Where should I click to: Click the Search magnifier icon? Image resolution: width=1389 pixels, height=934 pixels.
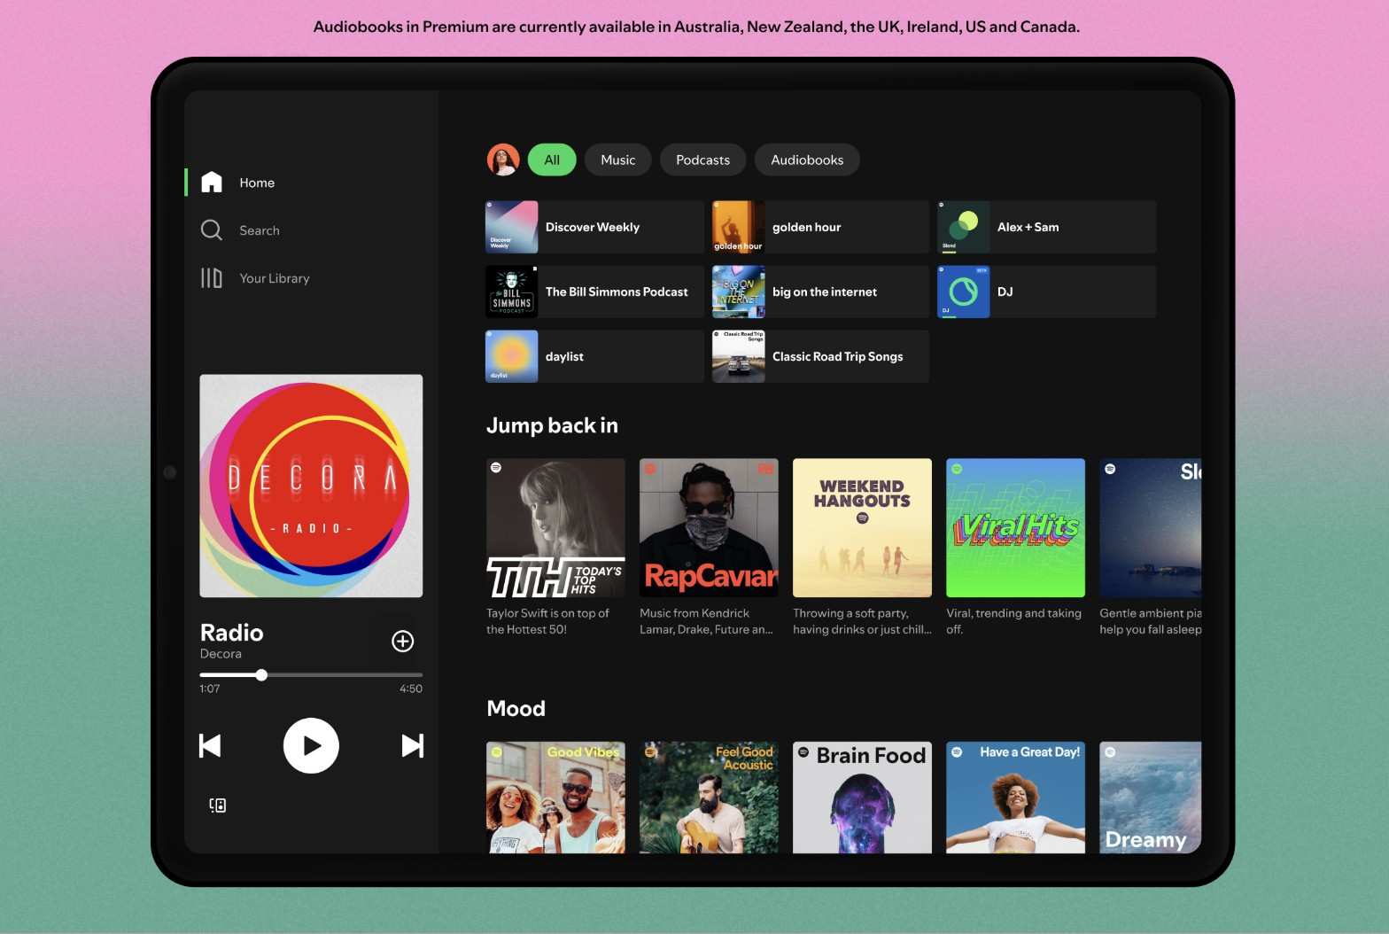click(x=212, y=230)
